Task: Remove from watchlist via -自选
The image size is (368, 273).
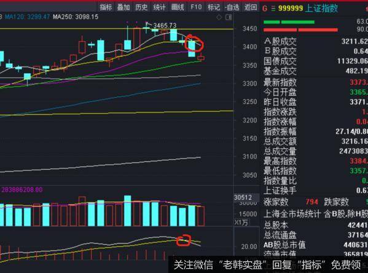Action: 232,7
